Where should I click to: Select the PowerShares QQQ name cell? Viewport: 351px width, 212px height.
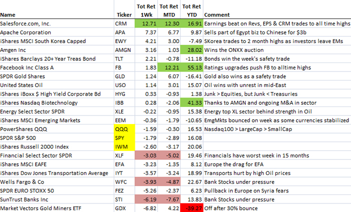(x=57, y=129)
